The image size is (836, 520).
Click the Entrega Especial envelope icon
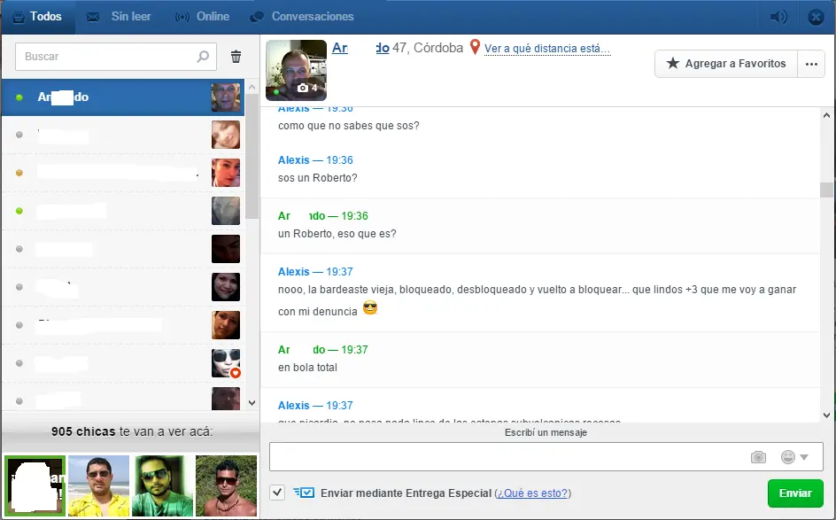304,493
